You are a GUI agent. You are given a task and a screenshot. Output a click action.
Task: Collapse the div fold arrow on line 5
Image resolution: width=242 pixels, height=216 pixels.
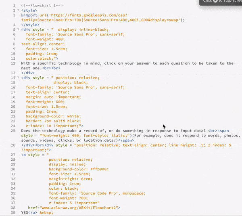coord(18,29)
